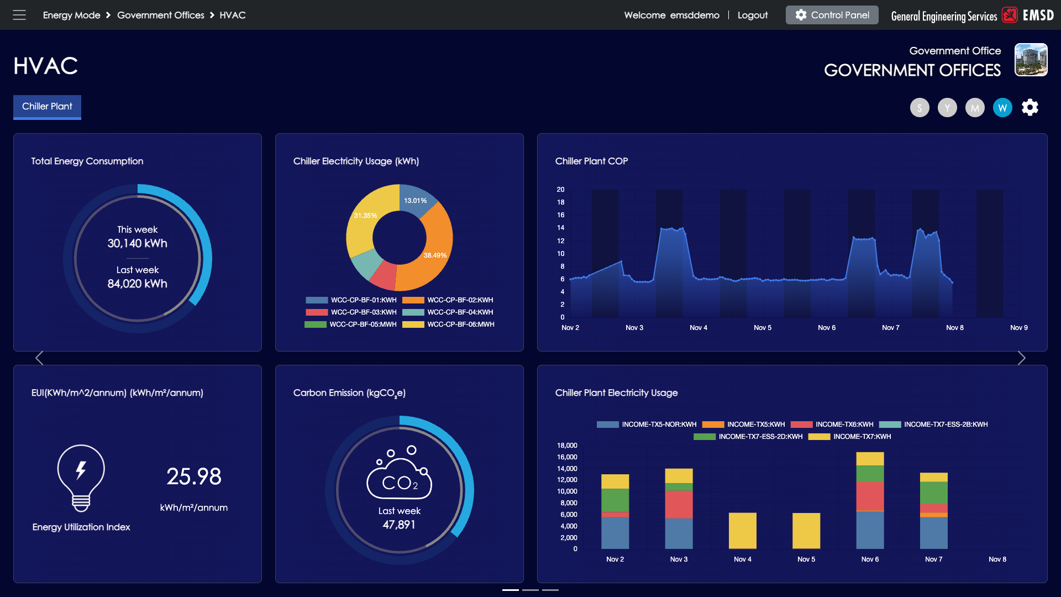Click second carousel page indicator
Screen dimensions: 1061x597
pos(530,590)
